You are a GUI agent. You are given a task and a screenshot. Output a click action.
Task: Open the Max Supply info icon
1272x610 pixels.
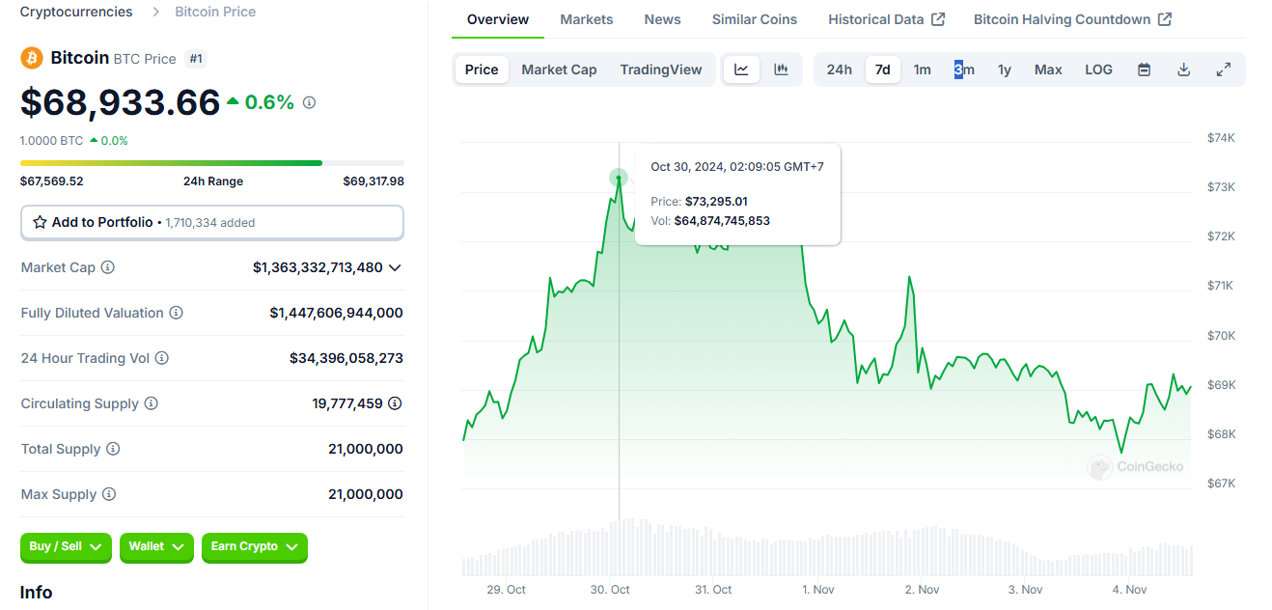click(x=109, y=494)
